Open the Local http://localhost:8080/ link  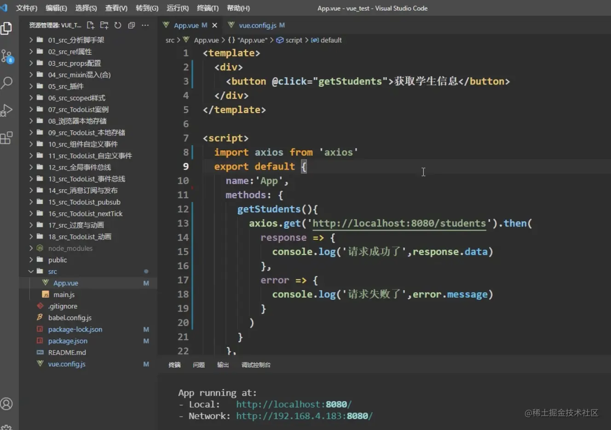click(294, 404)
